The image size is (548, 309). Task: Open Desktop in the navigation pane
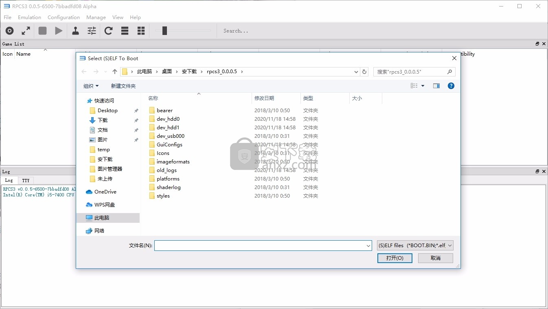click(107, 110)
